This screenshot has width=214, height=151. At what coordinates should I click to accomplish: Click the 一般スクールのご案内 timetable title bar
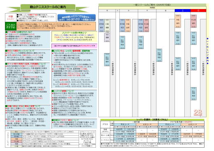[x=152, y=5]
